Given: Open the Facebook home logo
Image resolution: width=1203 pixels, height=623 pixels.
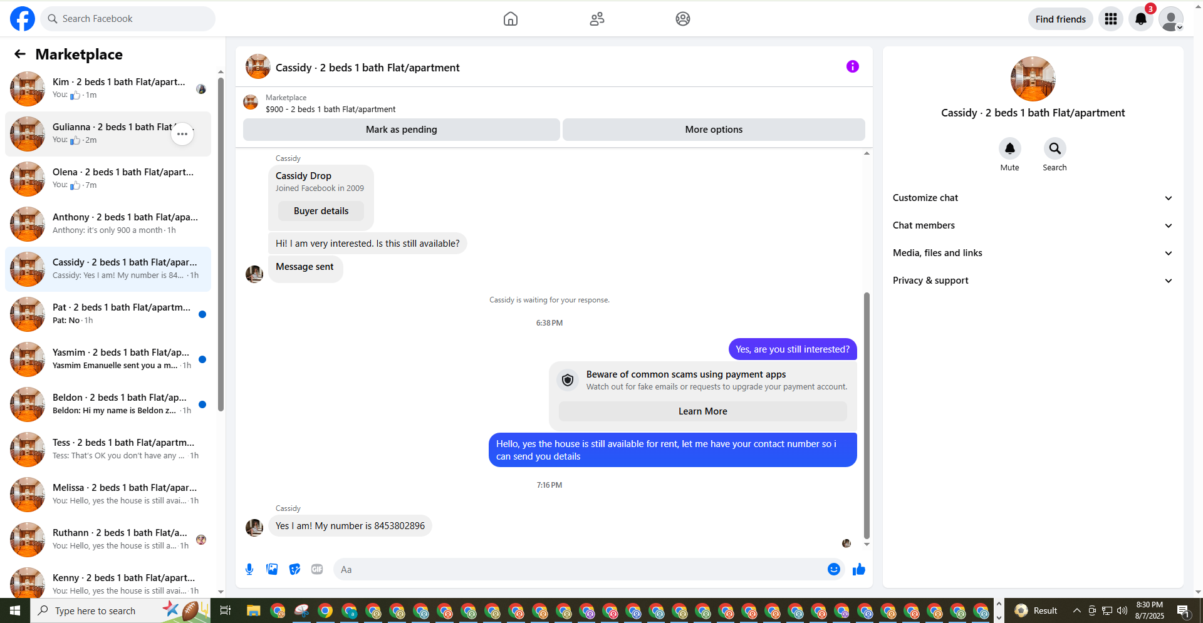Looking at the screenshot, I should pos(23,19).
